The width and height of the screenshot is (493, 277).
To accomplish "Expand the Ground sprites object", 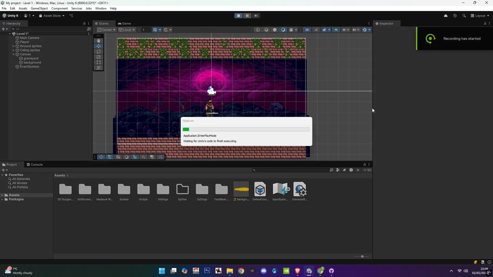I will pos(13,46).
